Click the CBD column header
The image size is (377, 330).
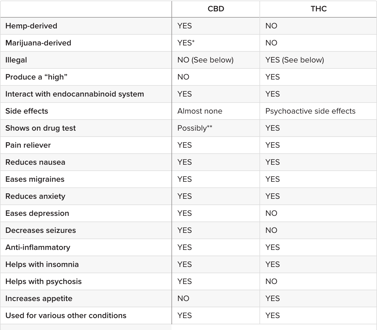216,9
